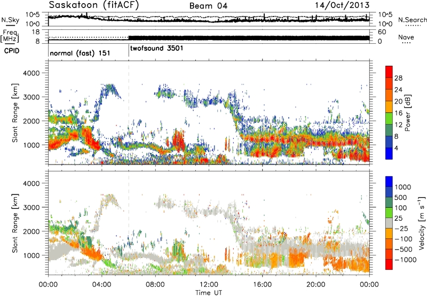Click the date '14/Oct/2013'

[342, 5]
